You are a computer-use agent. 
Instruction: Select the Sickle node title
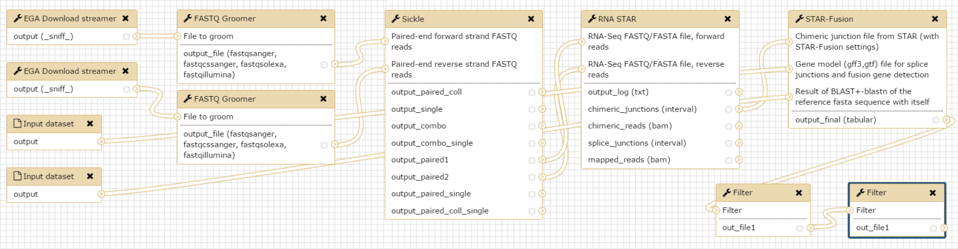coord(413,19)
